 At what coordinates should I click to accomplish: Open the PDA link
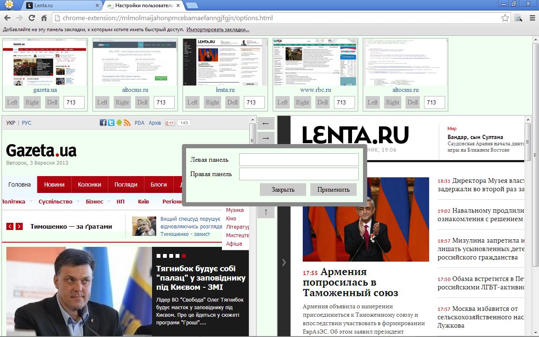(139, 123)
